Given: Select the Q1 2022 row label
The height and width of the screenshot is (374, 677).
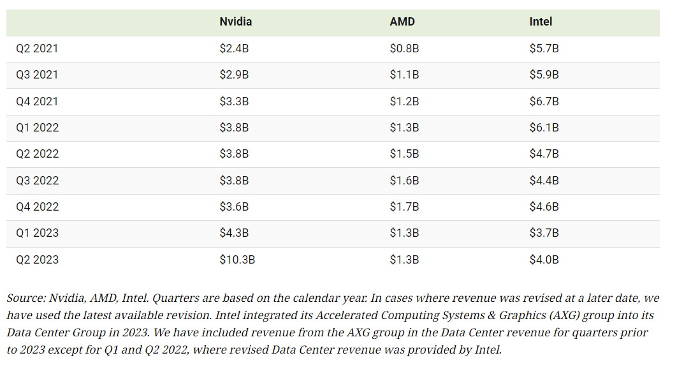Looking at the screenshot, I should coord(37,128).
